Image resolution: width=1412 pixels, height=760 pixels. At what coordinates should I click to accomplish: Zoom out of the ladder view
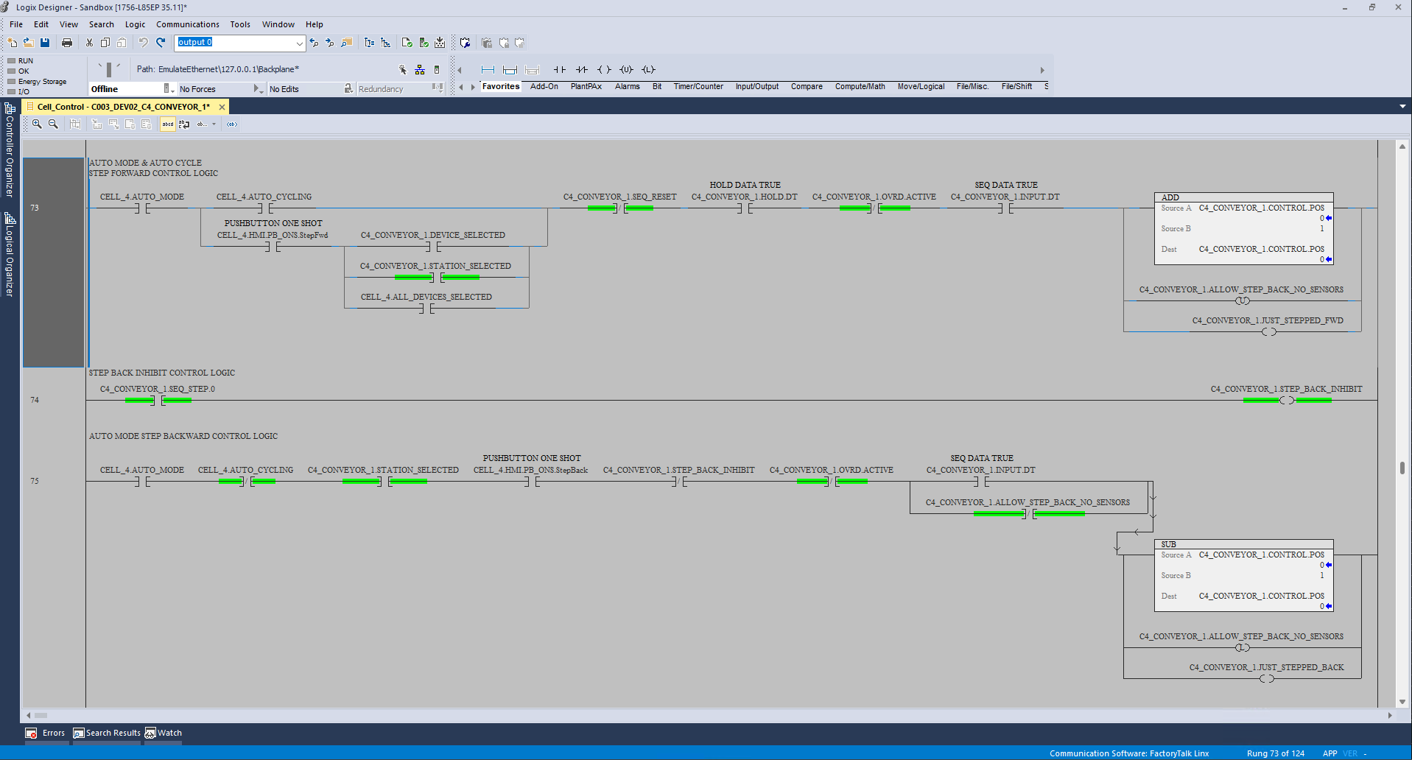point(53,124)
